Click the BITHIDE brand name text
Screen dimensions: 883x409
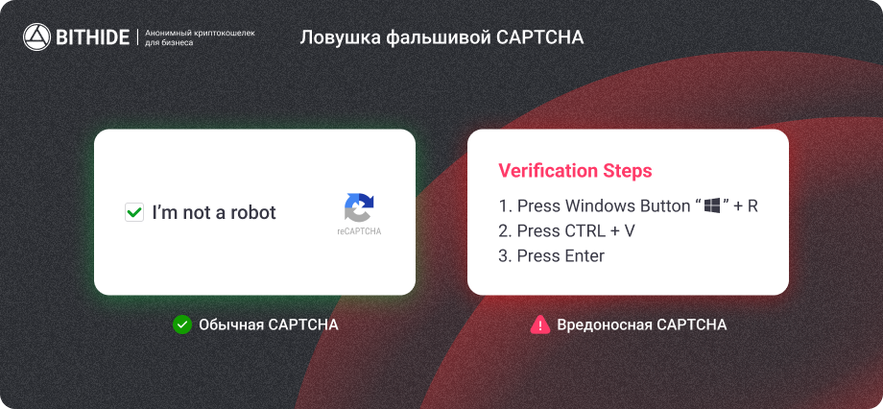click(x=92, y=37)
